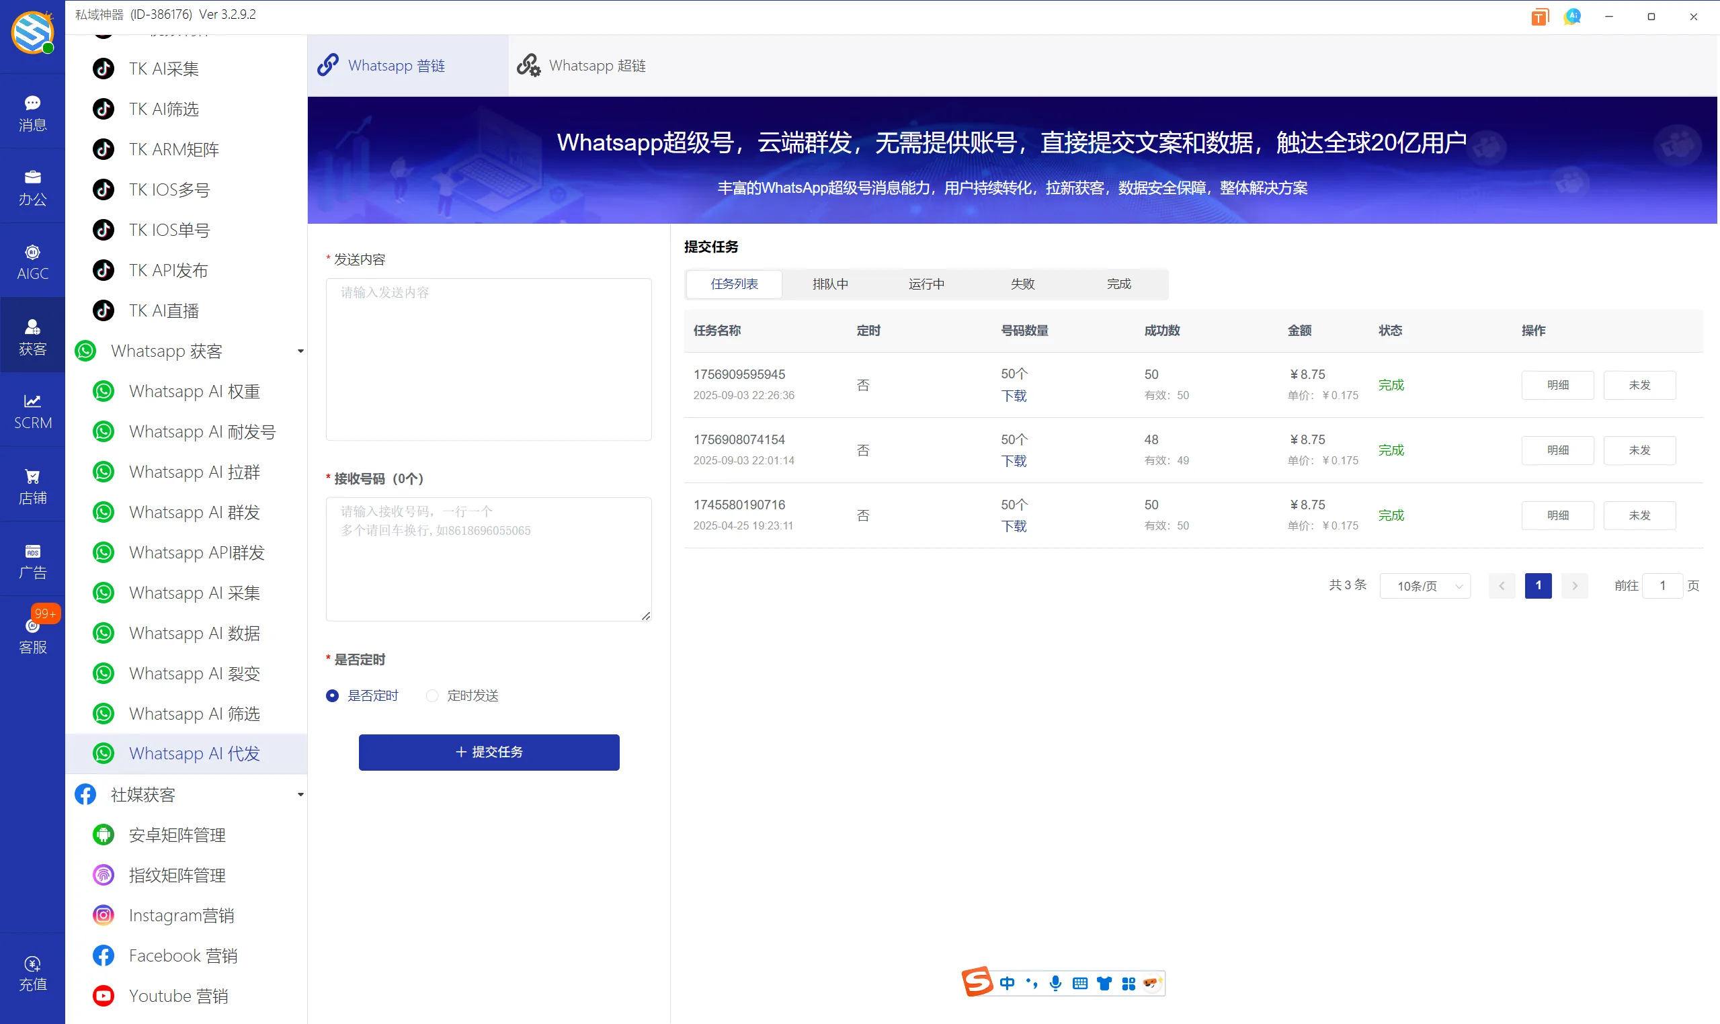The height and width of the screenshot is (1024, 1720).
Task: Open the 充值 recharge page
Action: click(32, 973)
